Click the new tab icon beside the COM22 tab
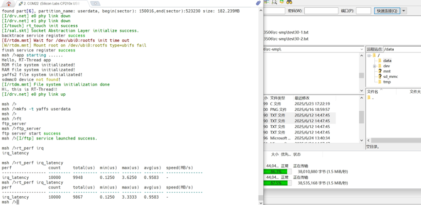421x205 pixels. coord(95,3)
